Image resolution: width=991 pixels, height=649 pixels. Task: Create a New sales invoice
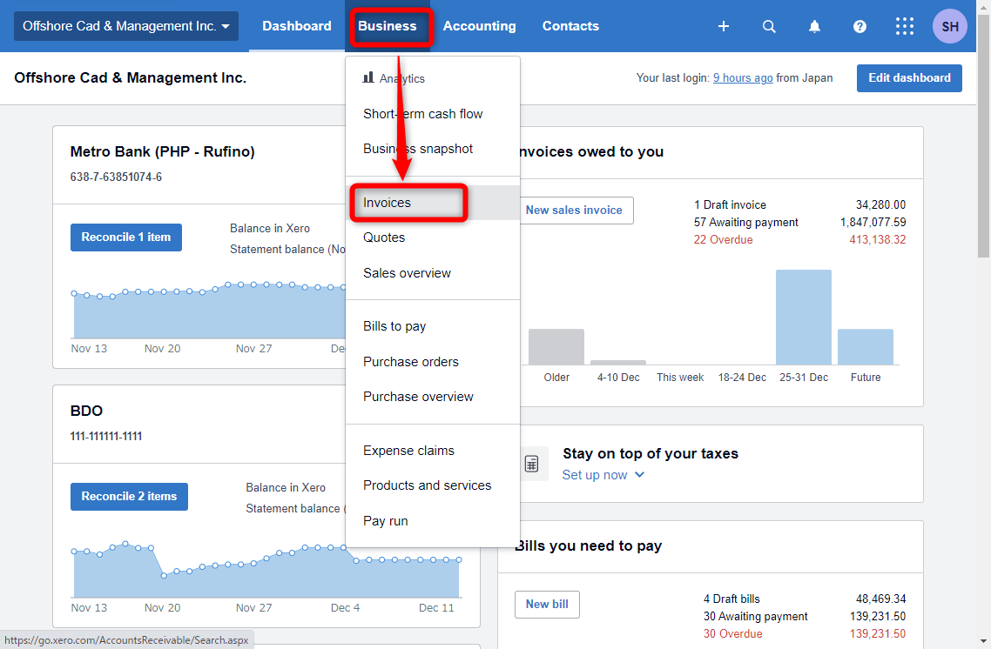[574, 211]
